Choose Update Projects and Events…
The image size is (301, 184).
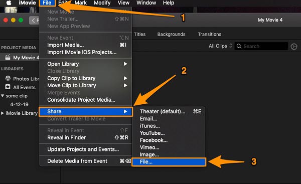pos(86,149)
